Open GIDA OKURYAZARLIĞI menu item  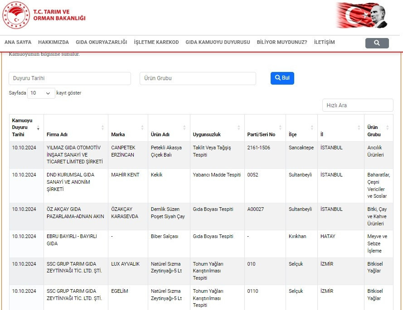pyautogui.click(x=101, y=42)
